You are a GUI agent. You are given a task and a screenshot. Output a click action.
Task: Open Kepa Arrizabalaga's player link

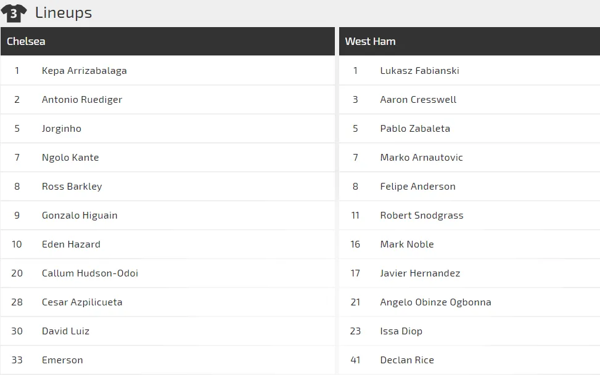(84, 71)
